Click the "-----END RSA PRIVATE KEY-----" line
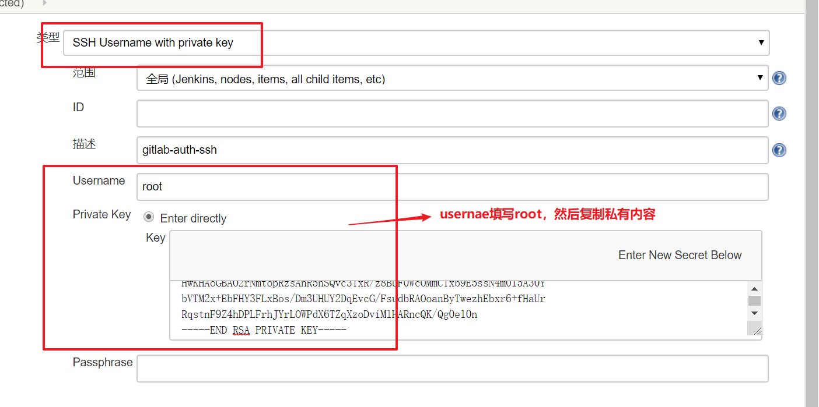Viewport: 819px width, 407px height. coord(264,330)
